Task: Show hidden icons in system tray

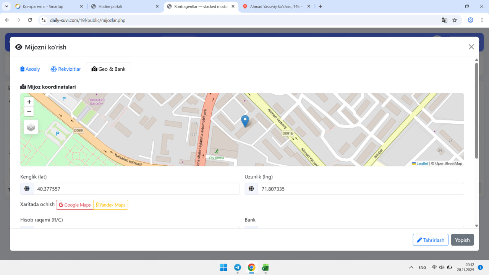Action: pos(411,267)
